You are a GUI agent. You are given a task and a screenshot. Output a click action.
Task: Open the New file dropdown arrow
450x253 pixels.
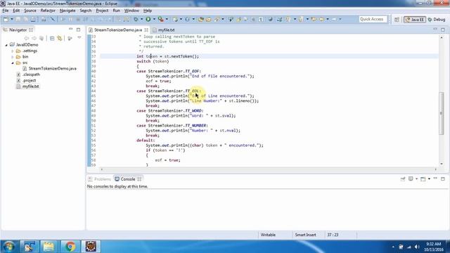(12, 19)
